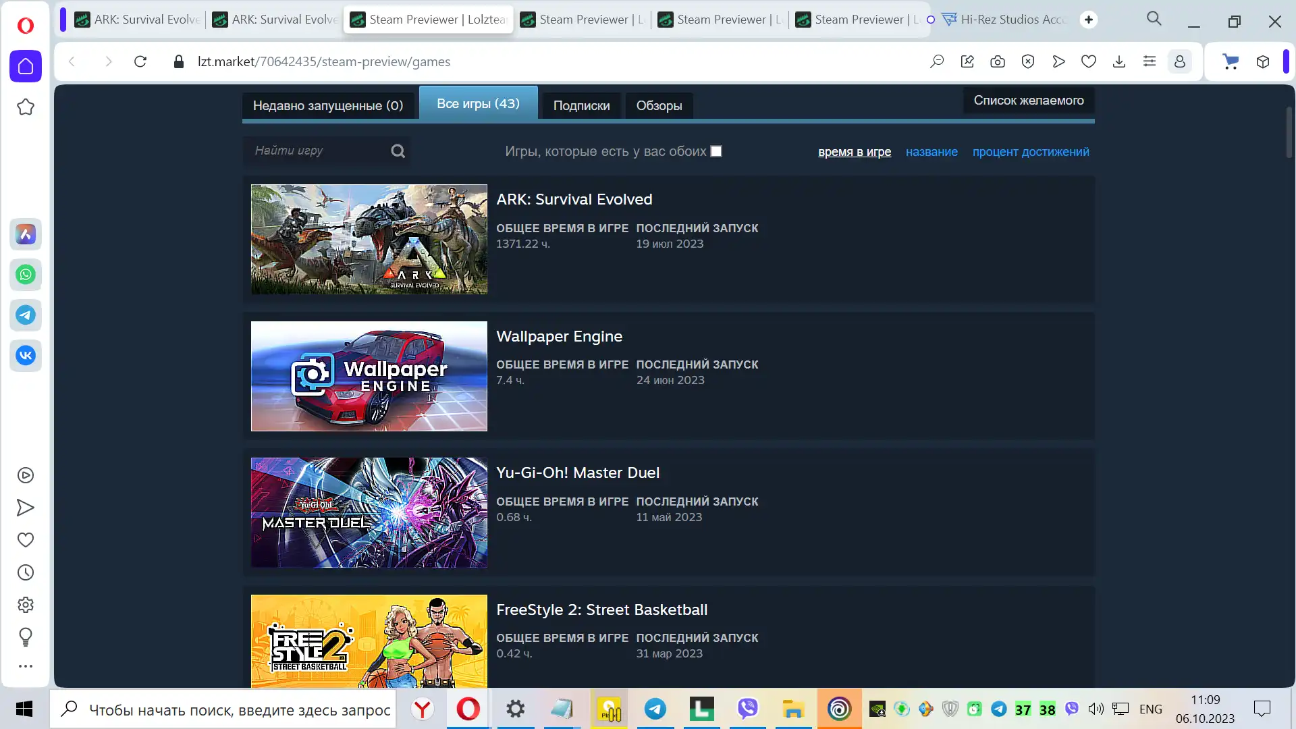Take a snapshot with camera icon
Viewport: 1296px width, 729px height.
pyautogui.click(x=998, y=61)
